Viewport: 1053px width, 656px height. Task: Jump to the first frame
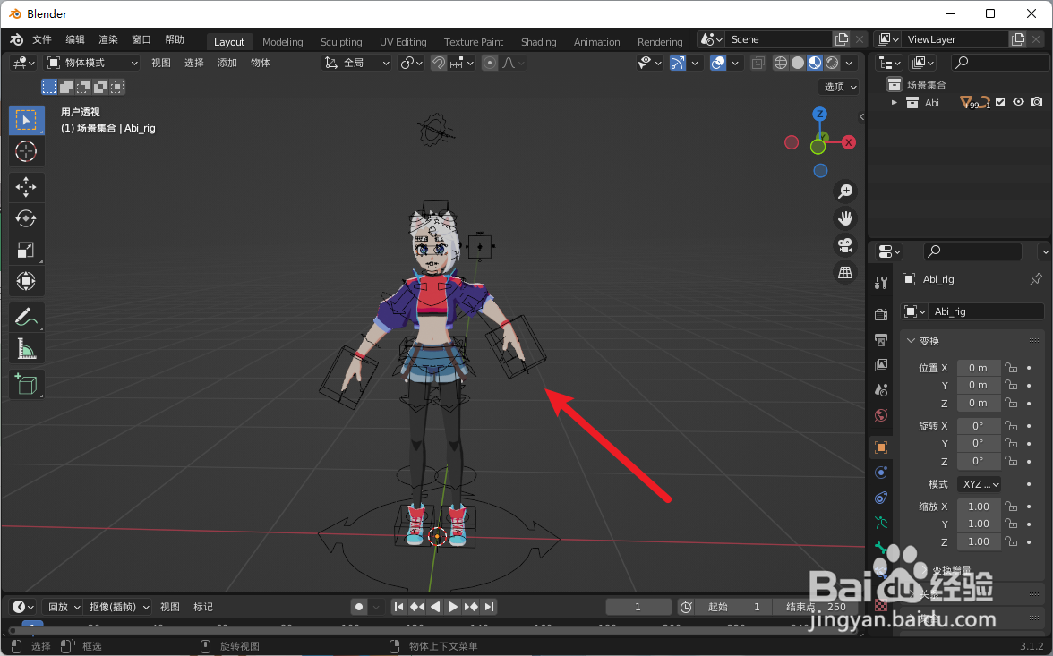(x=399, y=607)
